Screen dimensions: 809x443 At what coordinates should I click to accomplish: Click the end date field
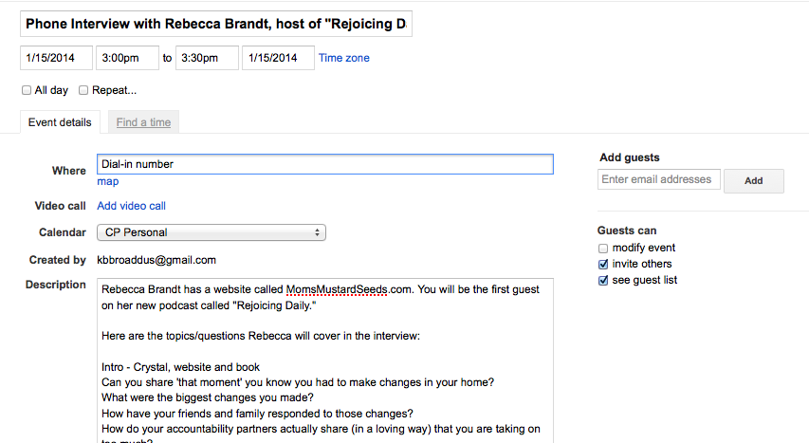277,58
